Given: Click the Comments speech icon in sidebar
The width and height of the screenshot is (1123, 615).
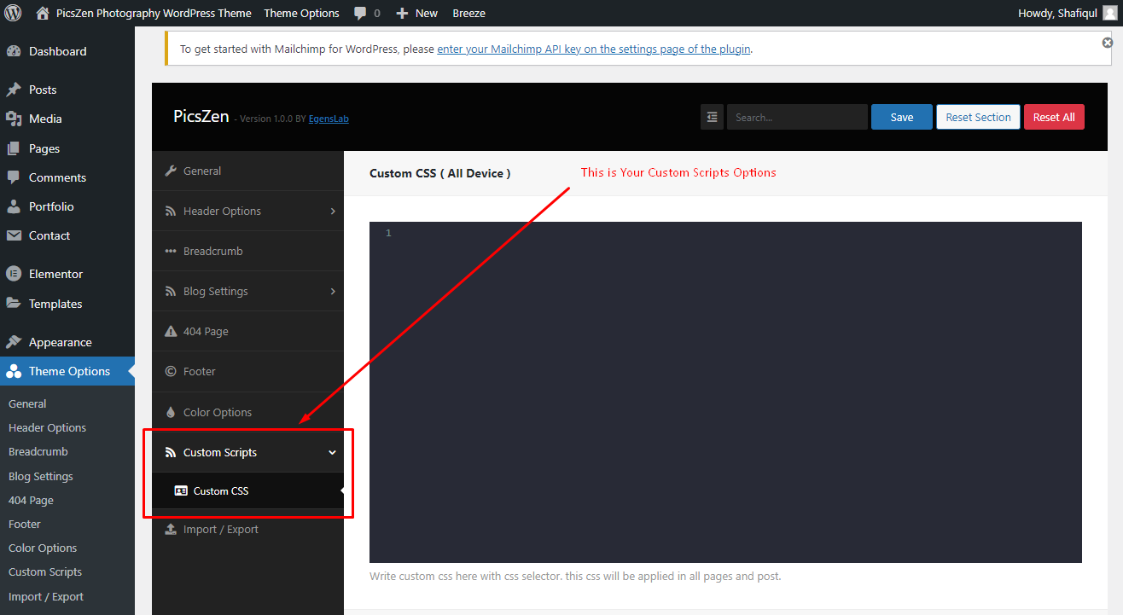Looking at the screenshot, I should 14,177.
